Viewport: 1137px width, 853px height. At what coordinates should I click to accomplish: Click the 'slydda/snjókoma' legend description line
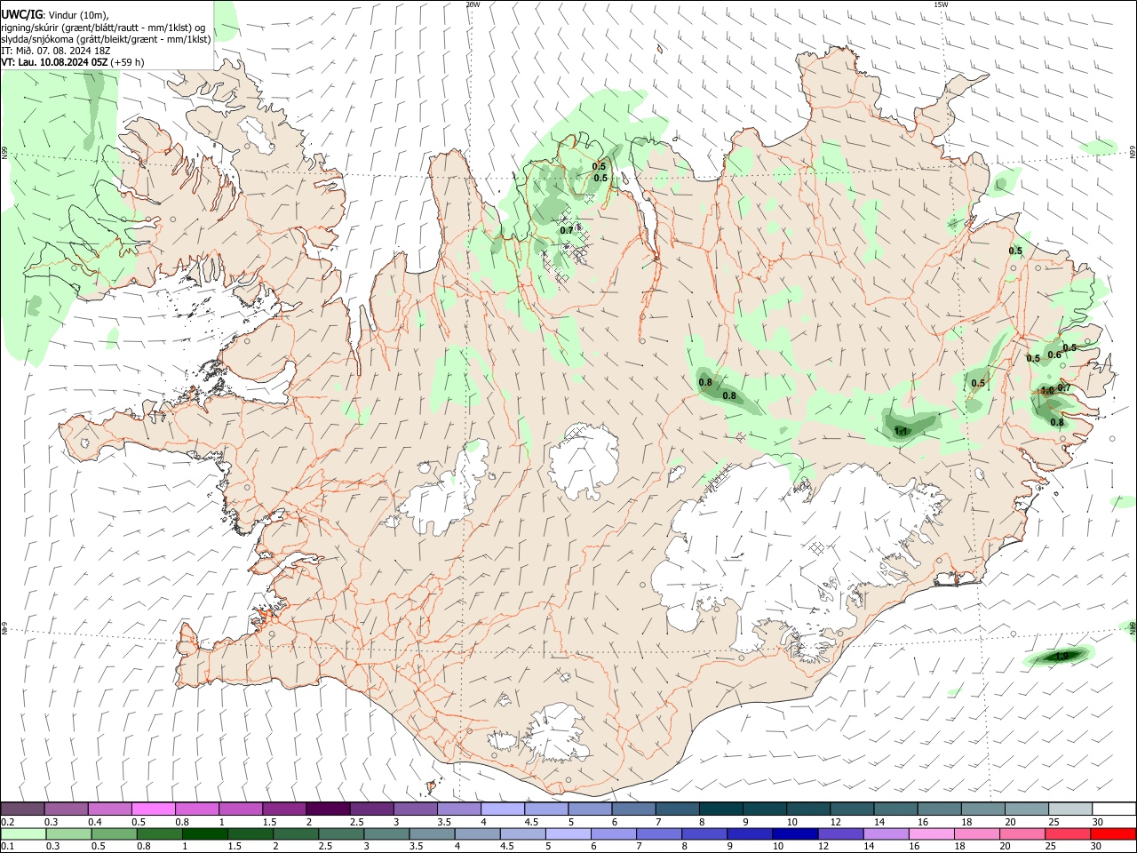106,39
